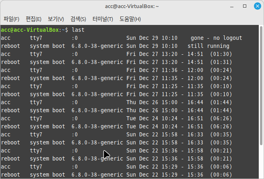Open the 보기(V) menu
The height and width of the screenshot is (179, 264).
[56, 19]
